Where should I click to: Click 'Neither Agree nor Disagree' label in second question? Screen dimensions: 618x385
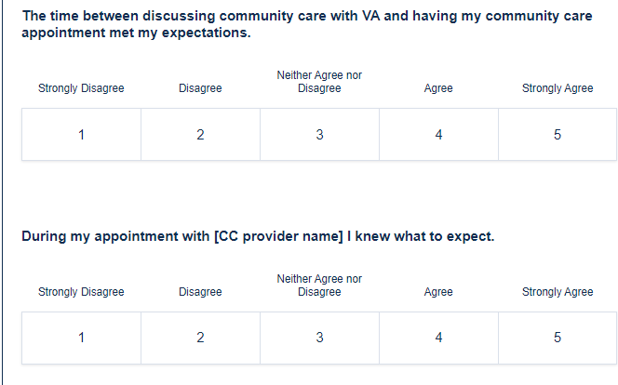pos(319,285)
